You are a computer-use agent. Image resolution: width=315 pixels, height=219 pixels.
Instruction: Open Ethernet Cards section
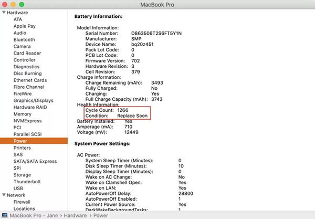pos(30,80)
